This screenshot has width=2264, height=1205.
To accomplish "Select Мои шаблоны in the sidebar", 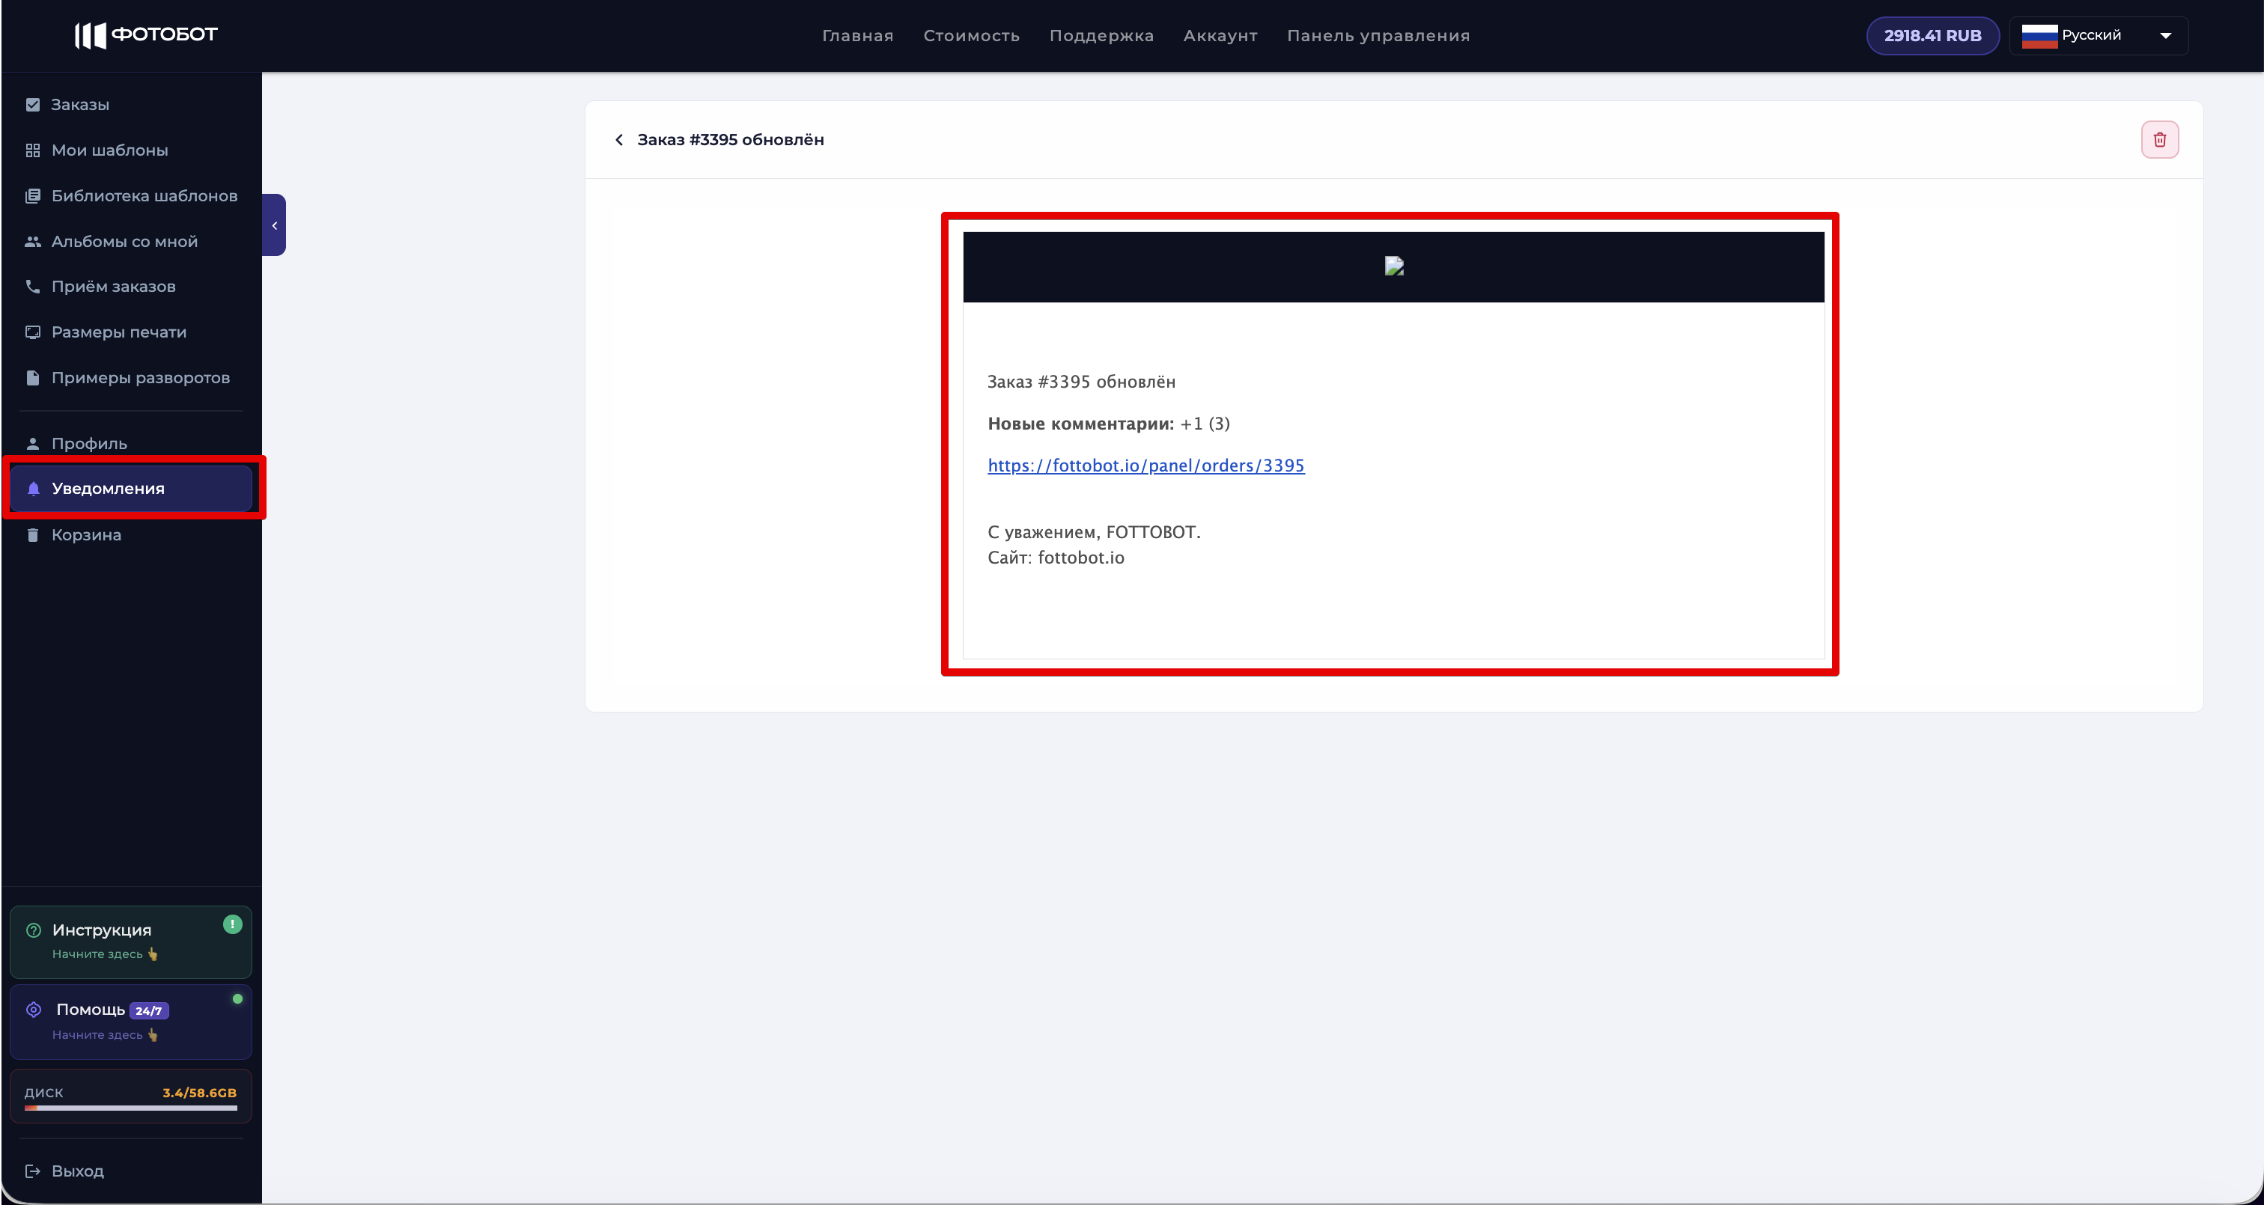I will coord(132,150).
